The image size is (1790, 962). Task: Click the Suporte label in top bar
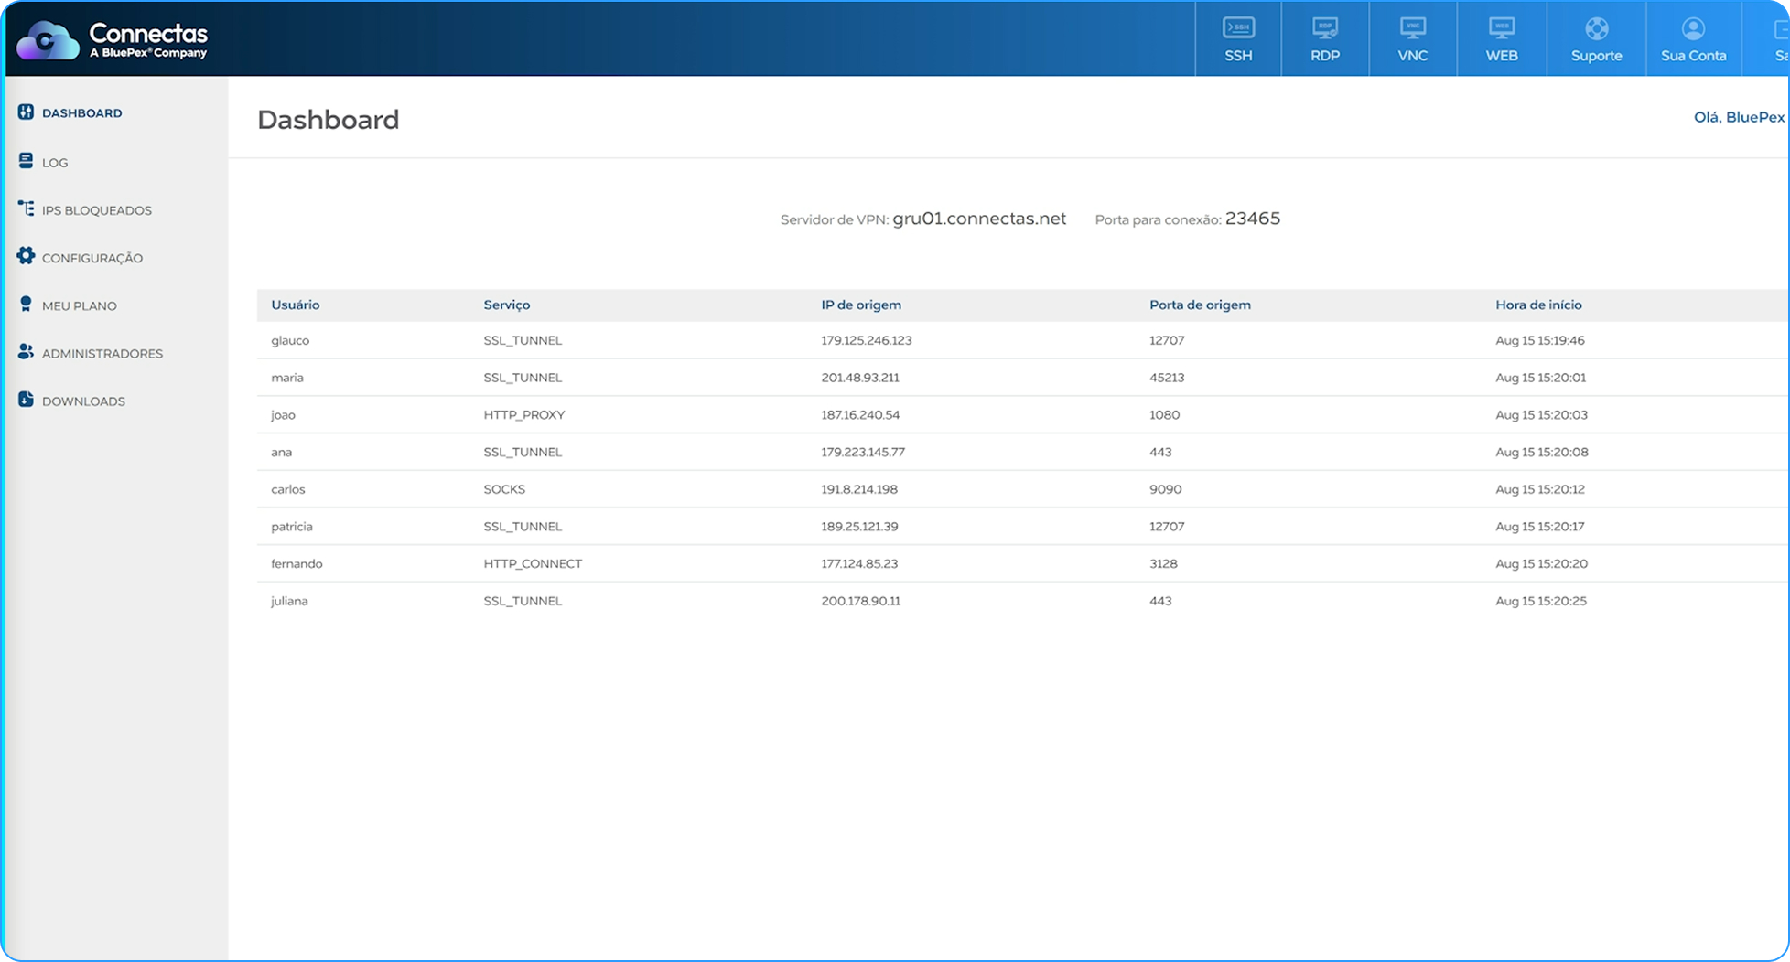tap(1596, 56)
